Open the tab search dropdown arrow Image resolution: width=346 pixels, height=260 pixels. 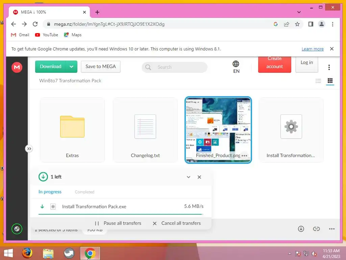click(299, 12)
